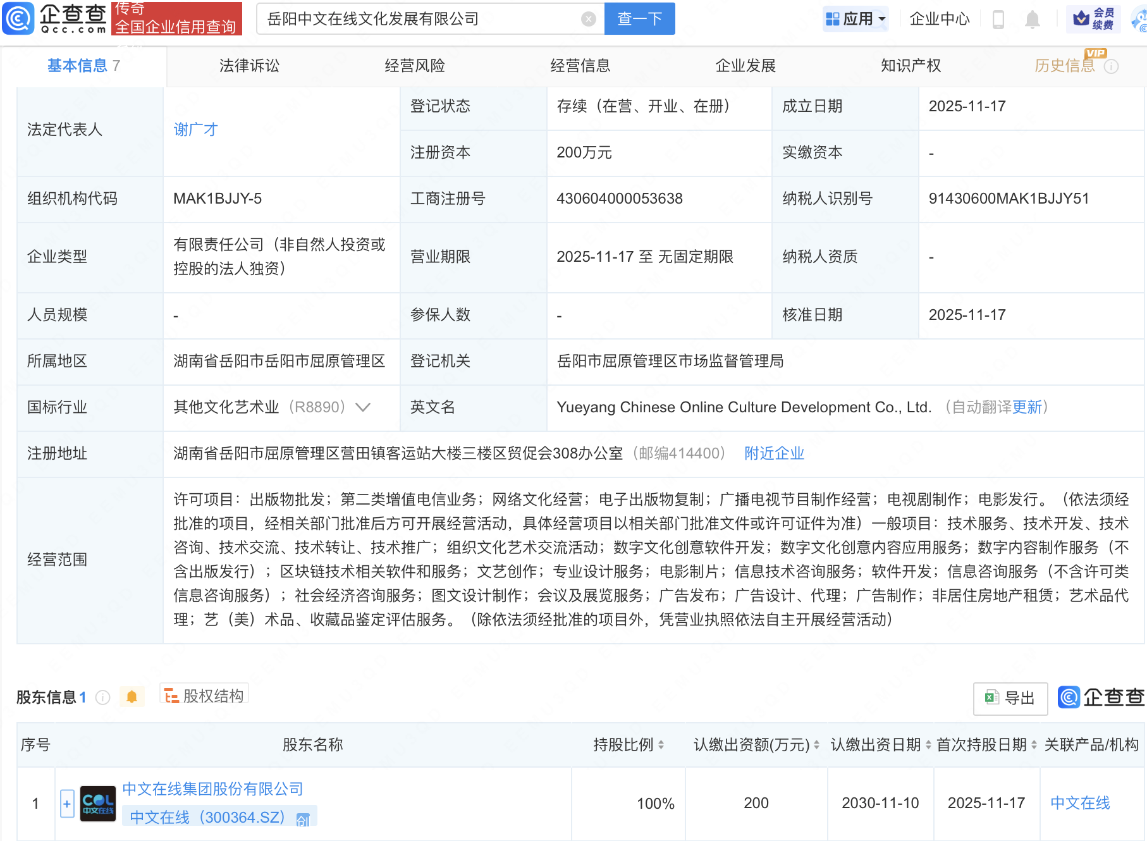Image resolution: width=1147 pixels, height=841 pixels.
Task: Open 股权结构 chart view
Action: pos(204,695)
